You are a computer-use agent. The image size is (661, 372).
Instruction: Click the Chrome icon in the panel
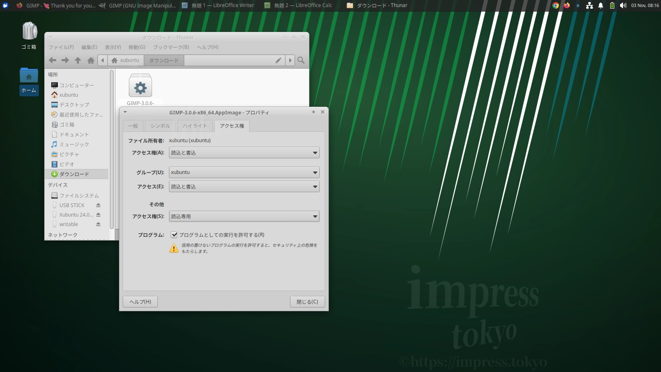click(x=556, y=5)
